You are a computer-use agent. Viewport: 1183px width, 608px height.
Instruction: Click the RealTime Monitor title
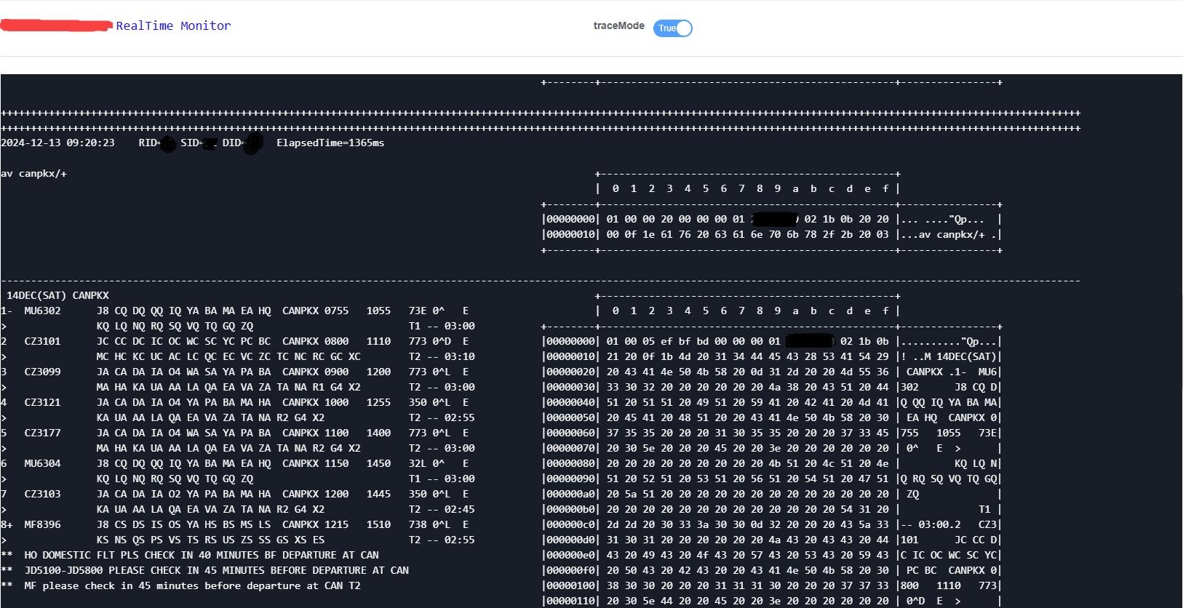pos(173,25)
